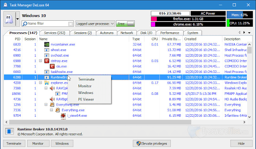Click the Mem: 63% usage bar
The width and height of the screenshot is (256, 149).
[x=240, y=15]
